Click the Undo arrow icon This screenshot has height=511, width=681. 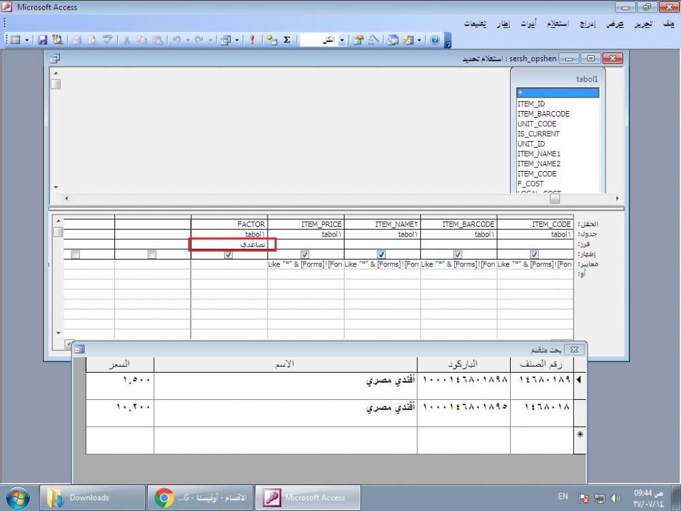pos(176,40)
